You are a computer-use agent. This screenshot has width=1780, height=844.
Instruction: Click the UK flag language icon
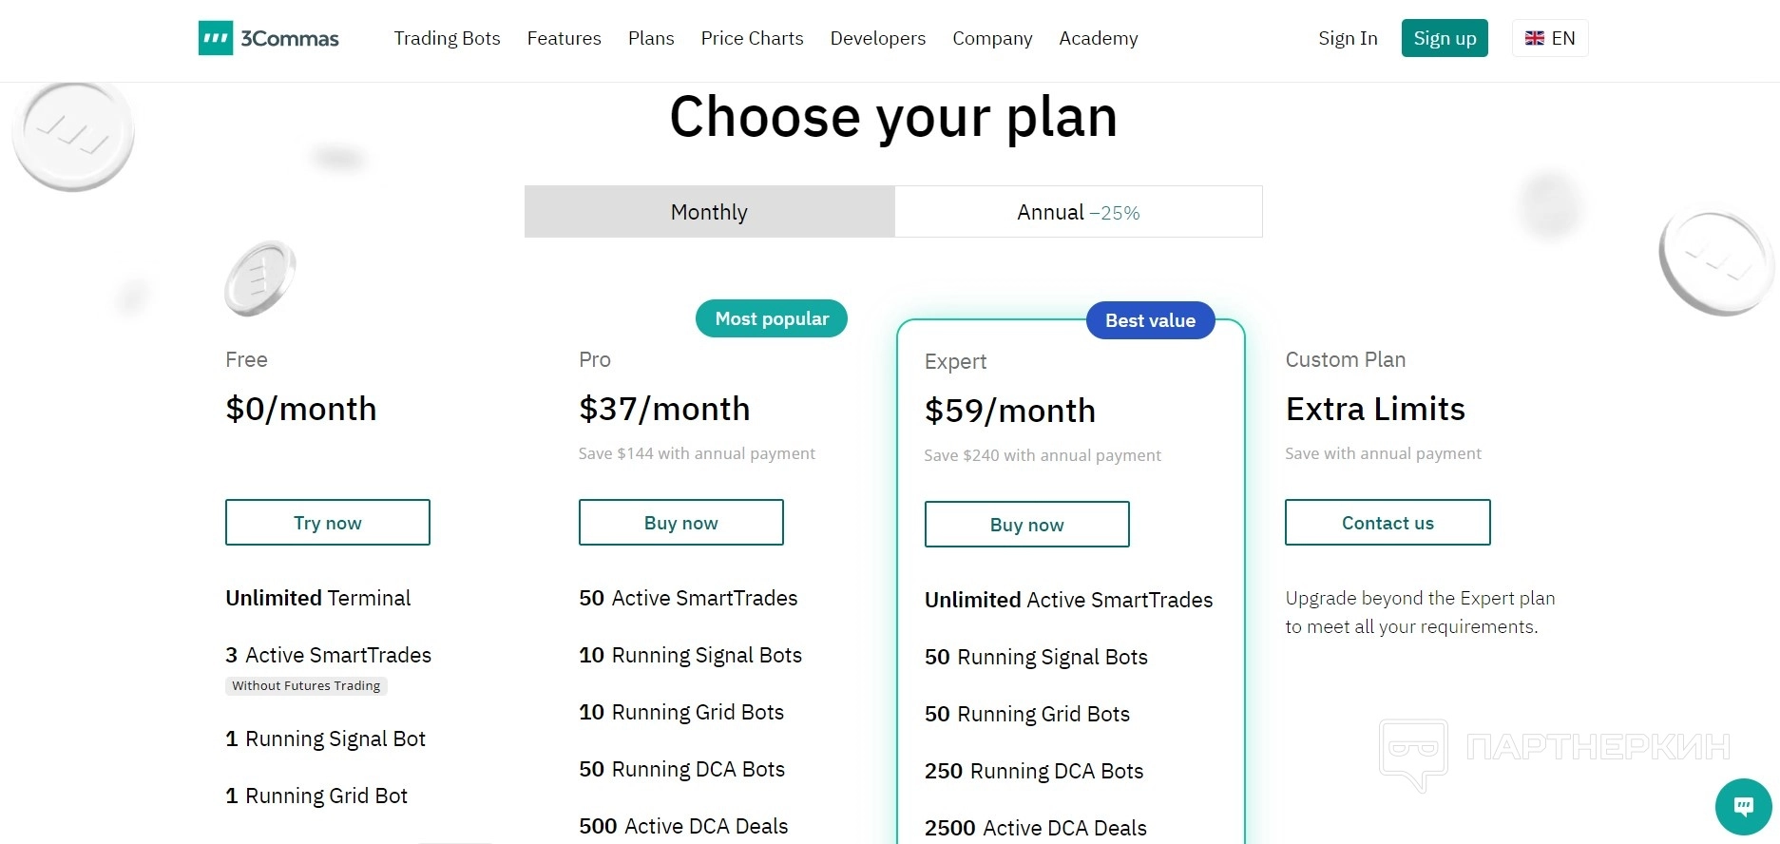click(x=1534, y=38)
